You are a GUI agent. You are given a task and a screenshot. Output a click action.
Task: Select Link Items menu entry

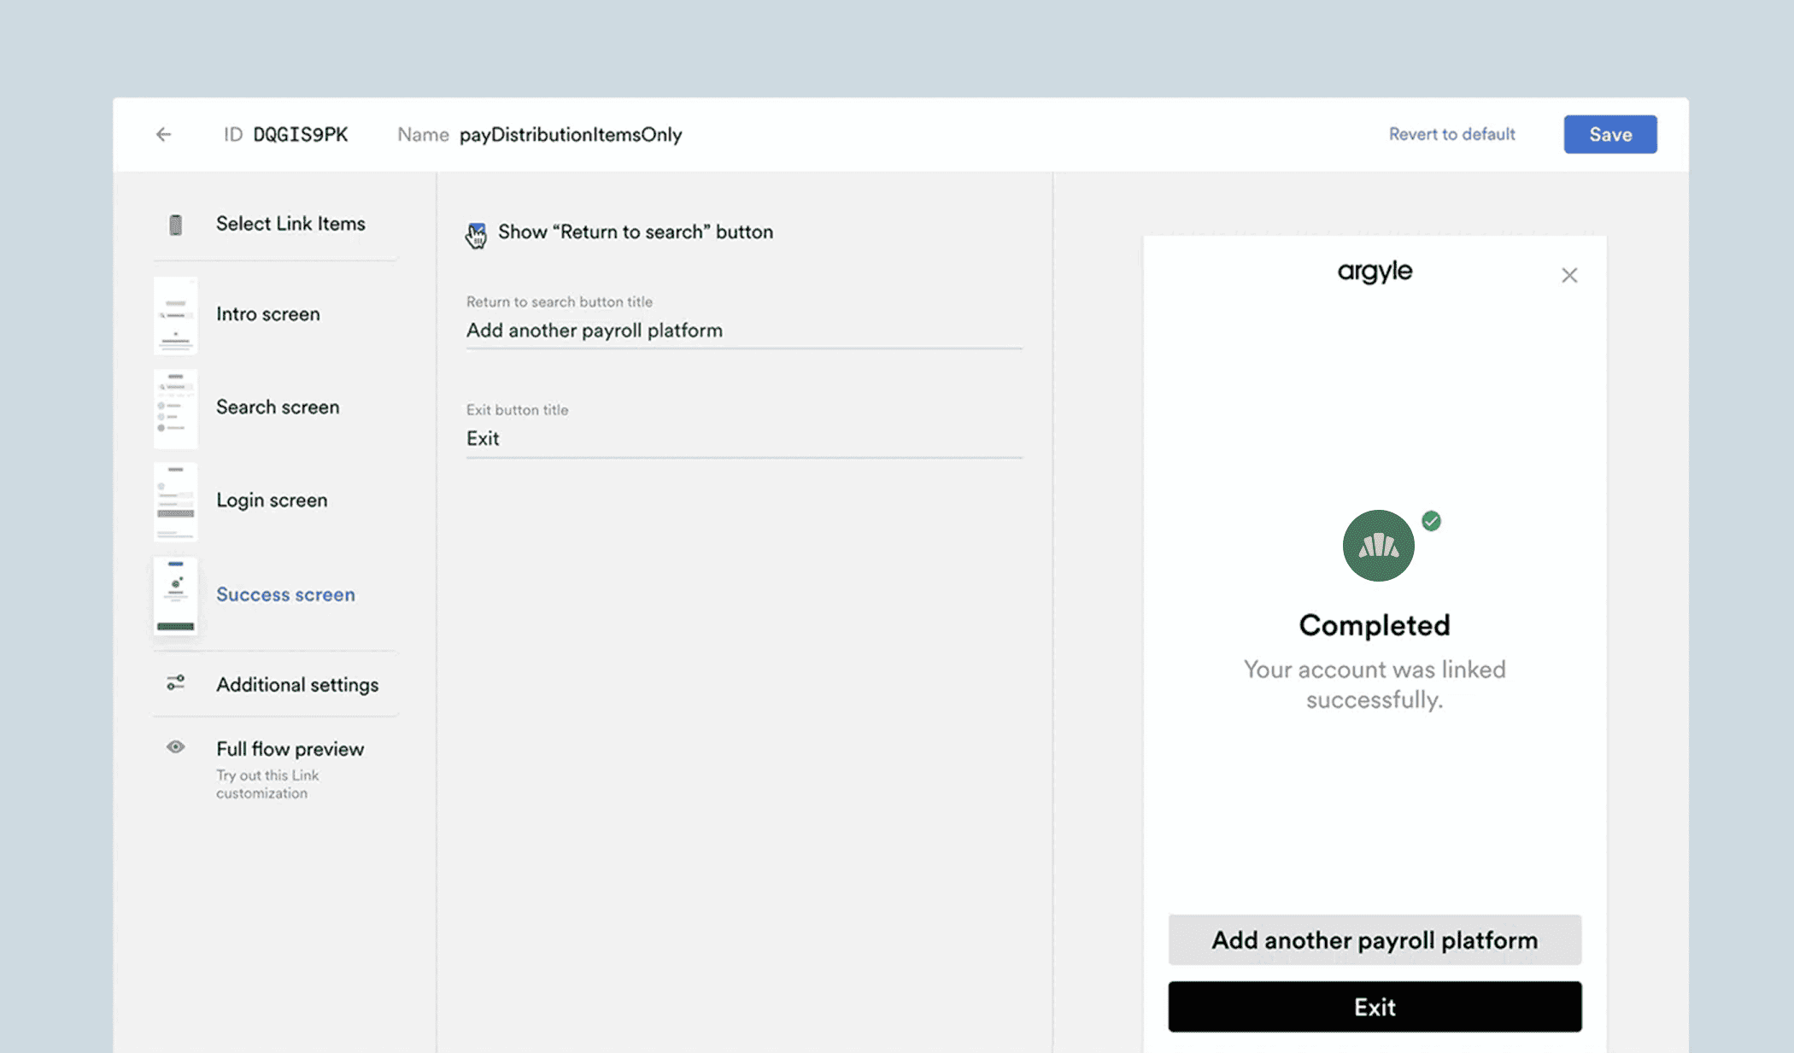click(290, 224)
